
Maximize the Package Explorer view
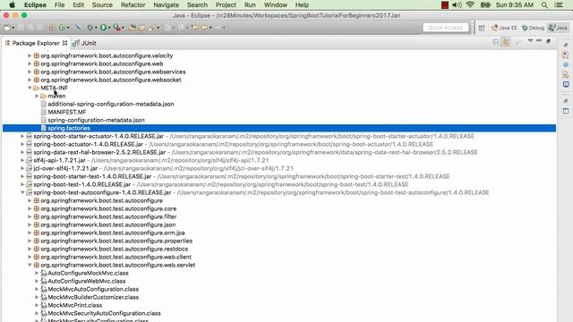[x=548, y=41]
